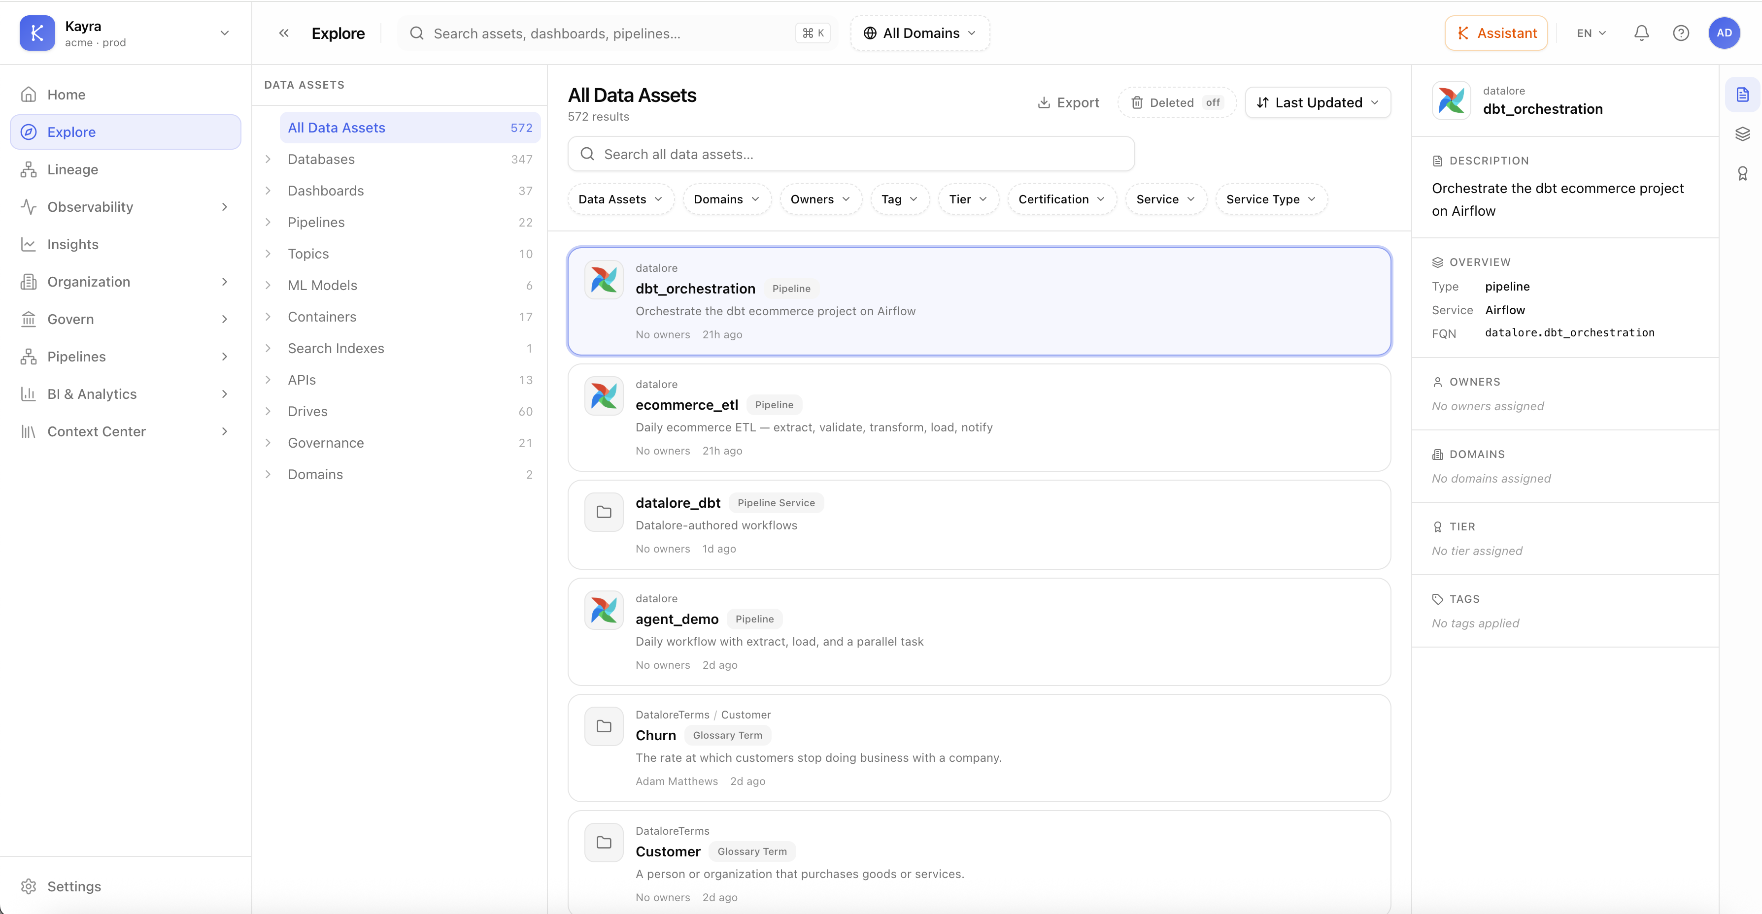This screenshot has height=914, width=1762.
Task: Open the AD user avatar menu
Action: [x=1724, y=33]
